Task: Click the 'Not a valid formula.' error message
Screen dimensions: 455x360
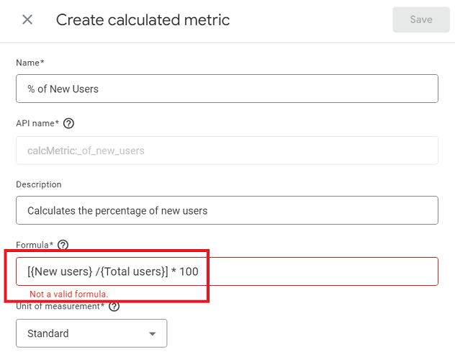Action: [69, 294]
